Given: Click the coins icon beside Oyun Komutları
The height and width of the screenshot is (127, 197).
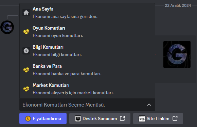Looking at the screenshot, I should pyautogui.click(x=26, y=32).
